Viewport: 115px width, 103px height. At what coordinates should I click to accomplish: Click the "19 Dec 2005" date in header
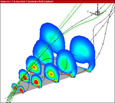[x=19, y=2]
